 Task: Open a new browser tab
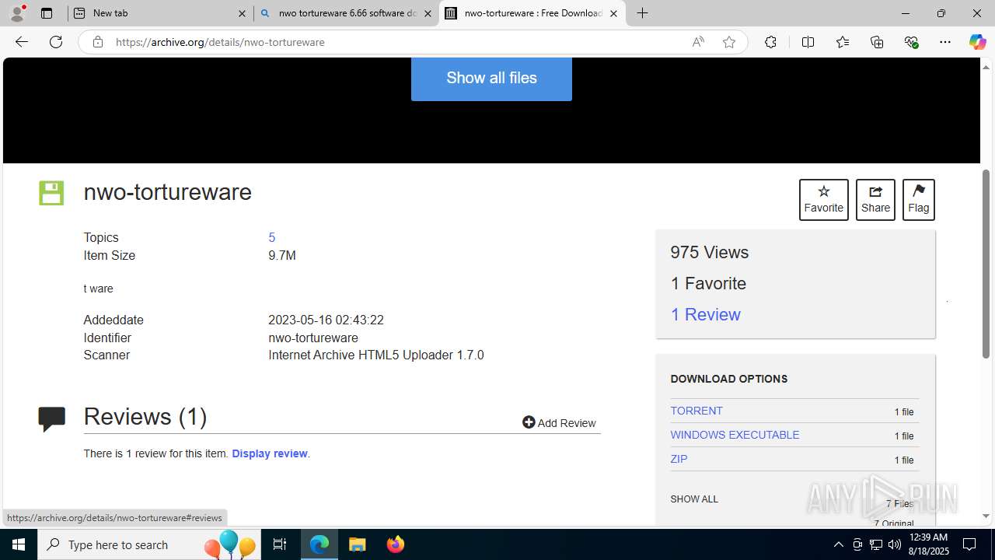[x=642, y=13]
